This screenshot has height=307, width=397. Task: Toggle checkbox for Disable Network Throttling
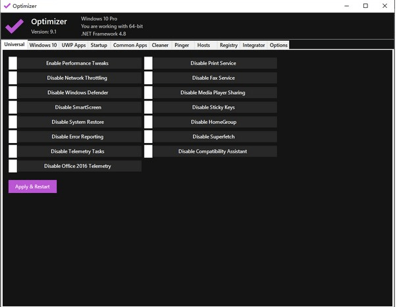tap(13, 78)
